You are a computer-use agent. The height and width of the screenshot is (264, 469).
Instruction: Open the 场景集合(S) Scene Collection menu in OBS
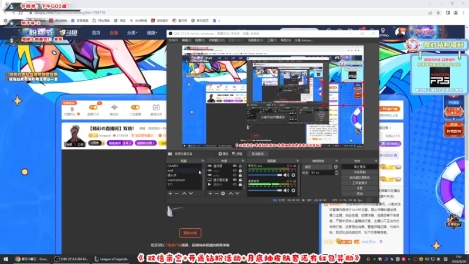(256, 40)
